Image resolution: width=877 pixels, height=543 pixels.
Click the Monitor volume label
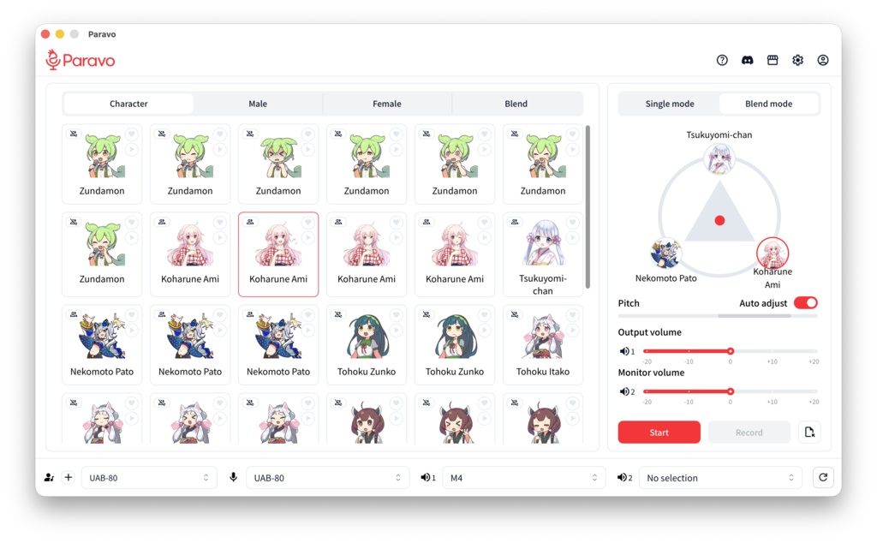(651, 373)
